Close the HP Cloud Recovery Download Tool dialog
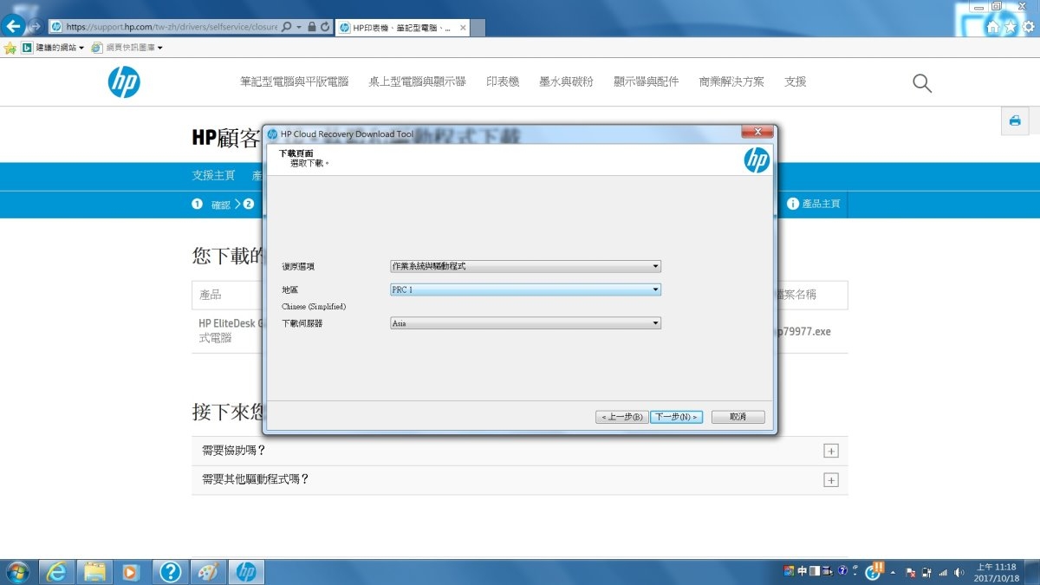This screenshot has width=1040, height=585. point(757,133)
